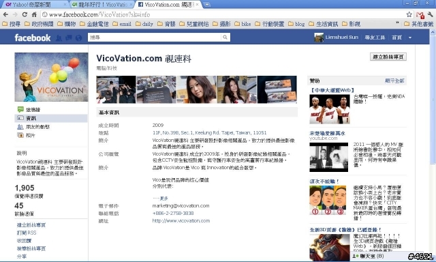436x262 pixels.
Task: Select the 1,905 likes count
Action: [x=25, y=188]
